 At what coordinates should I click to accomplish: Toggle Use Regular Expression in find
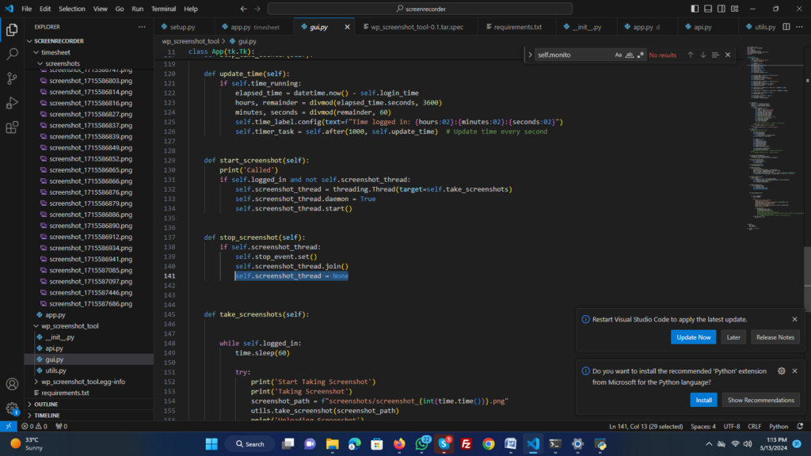(639, 55)
